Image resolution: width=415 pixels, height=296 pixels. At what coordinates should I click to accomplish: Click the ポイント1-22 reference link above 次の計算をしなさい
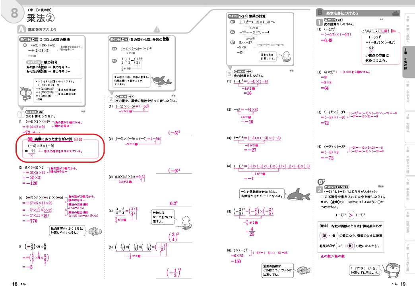[x=35, y=112]
